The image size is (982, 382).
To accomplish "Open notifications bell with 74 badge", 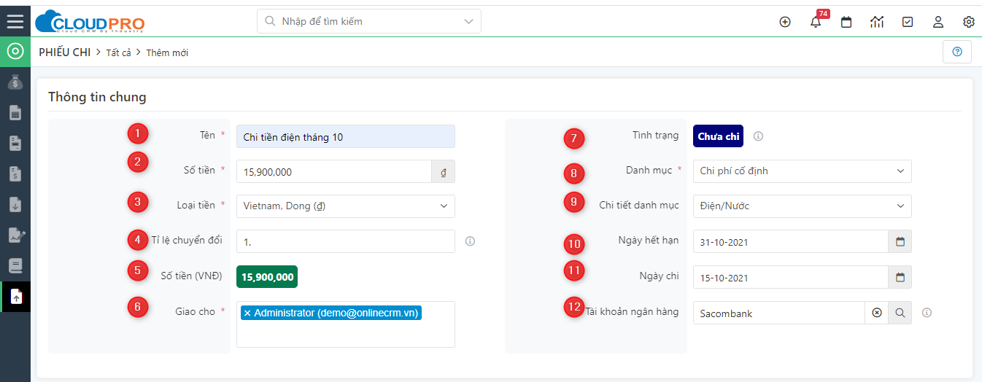I will (816, 20).
